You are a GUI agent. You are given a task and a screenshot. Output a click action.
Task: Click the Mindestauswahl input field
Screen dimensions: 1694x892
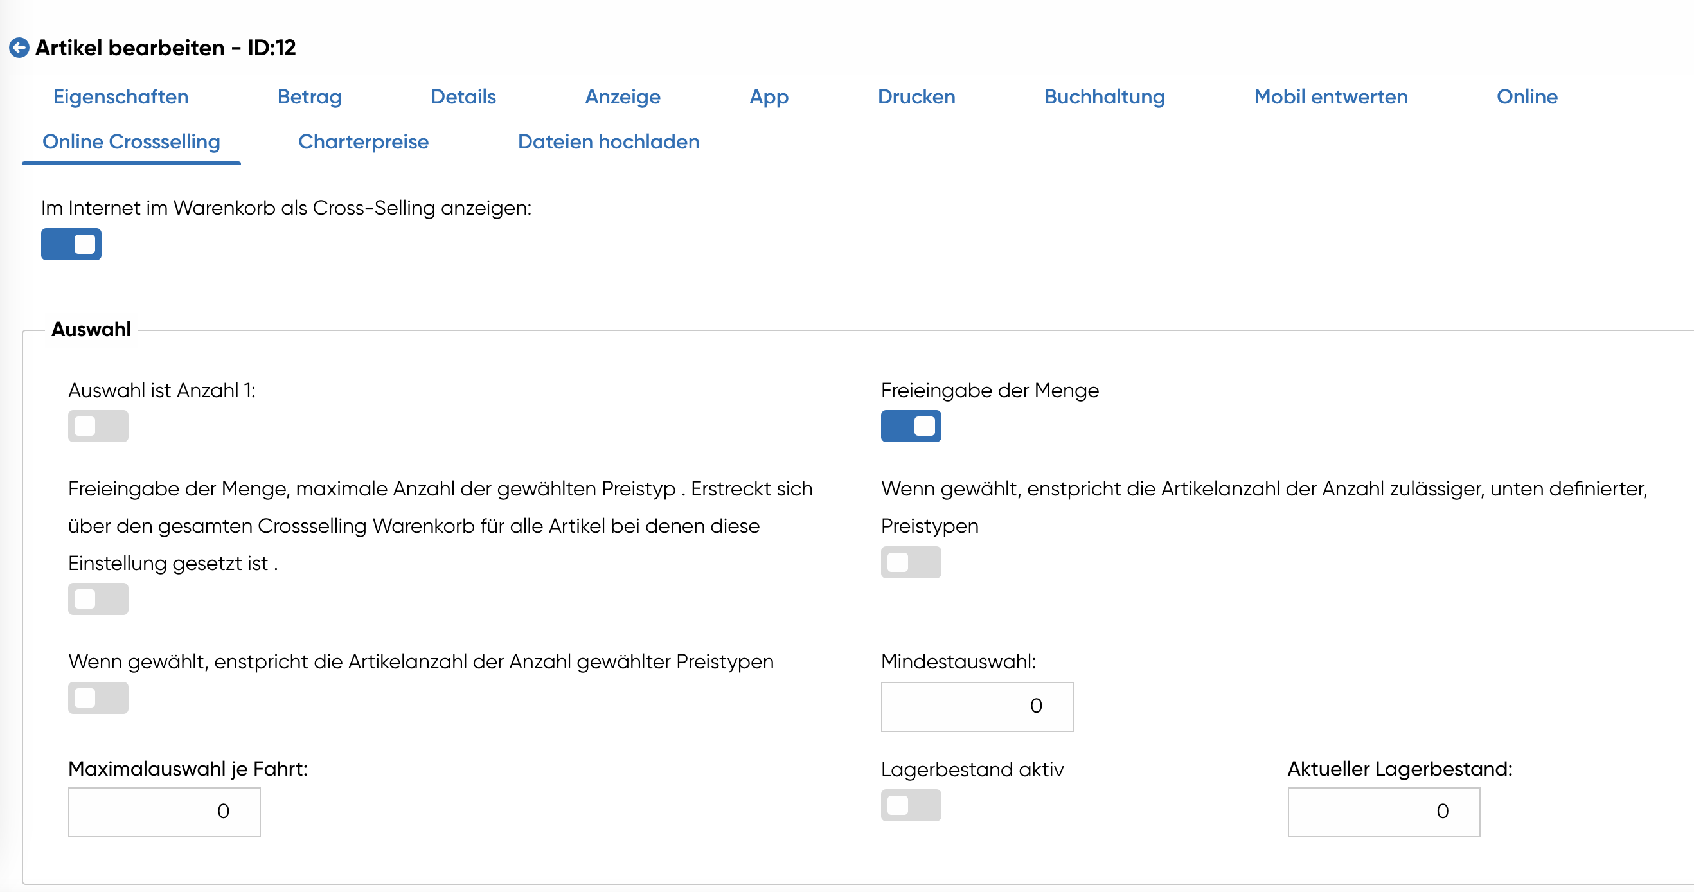point(977,706)
